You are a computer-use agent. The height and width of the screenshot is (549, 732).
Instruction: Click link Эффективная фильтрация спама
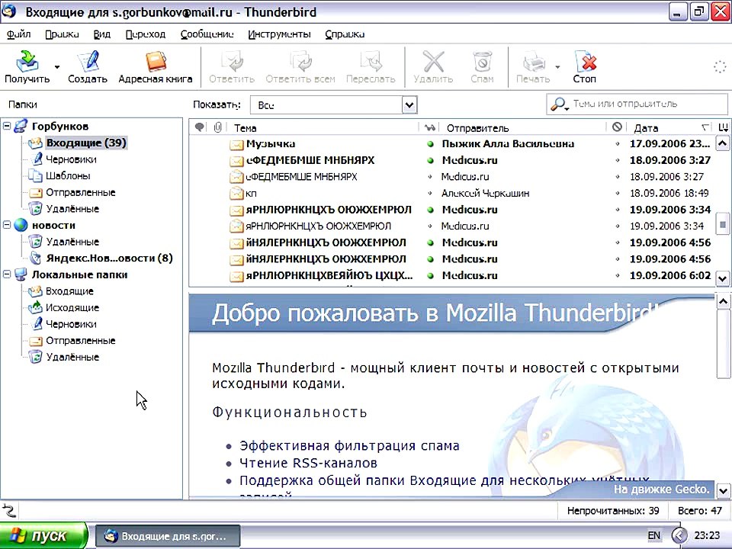tap(349, 446)
